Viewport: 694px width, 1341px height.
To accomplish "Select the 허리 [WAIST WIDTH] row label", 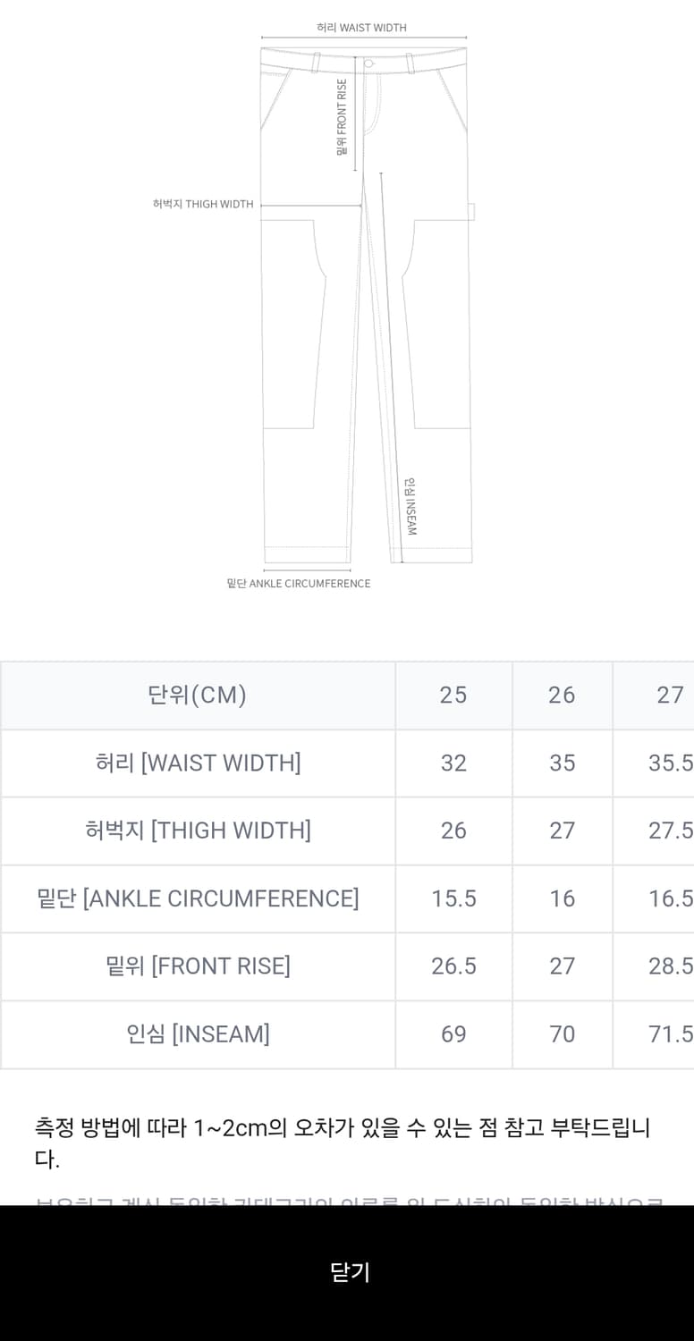I will pos(197,763).
